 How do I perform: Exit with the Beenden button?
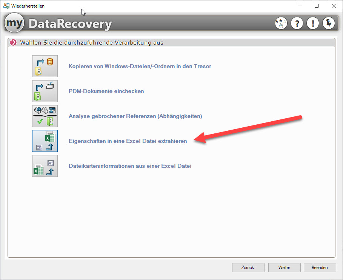point(320,268)
